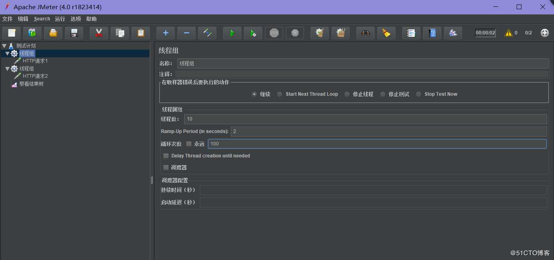Open log viewer via warning triangle icon
Screen dimensions: 554x260
tap(509, 33)
